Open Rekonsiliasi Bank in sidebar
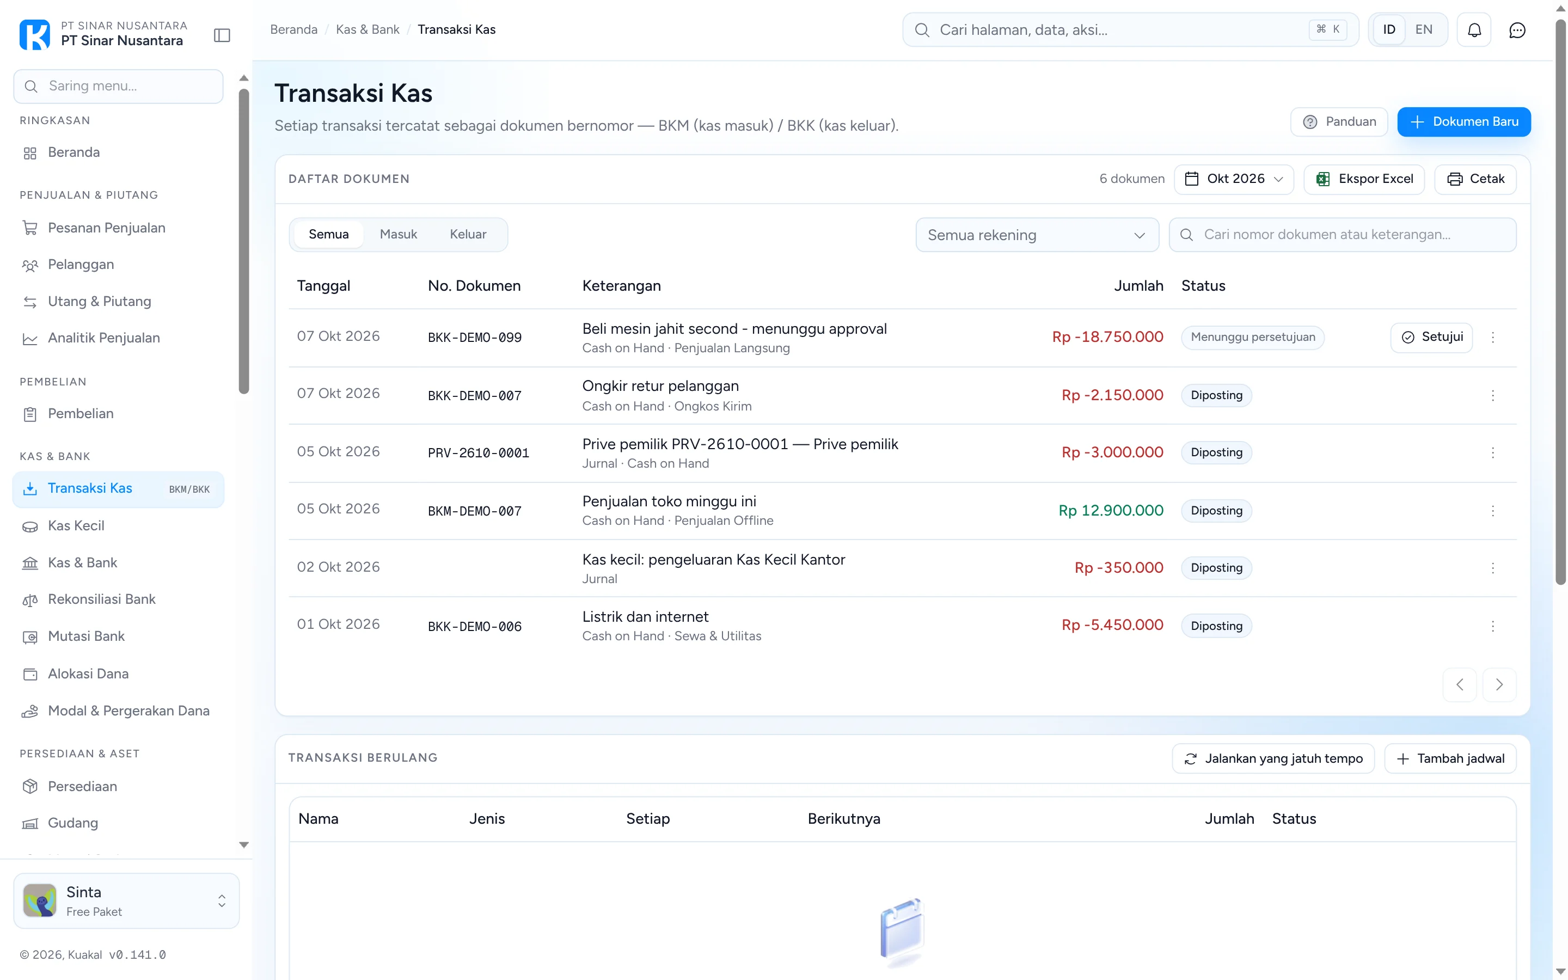This screenshot has width=1568, height=980. (119, 599)
